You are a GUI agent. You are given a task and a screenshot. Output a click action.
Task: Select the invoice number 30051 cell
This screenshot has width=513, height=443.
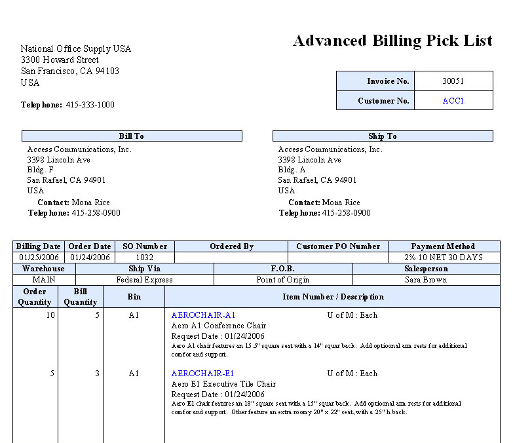(453, 81)
